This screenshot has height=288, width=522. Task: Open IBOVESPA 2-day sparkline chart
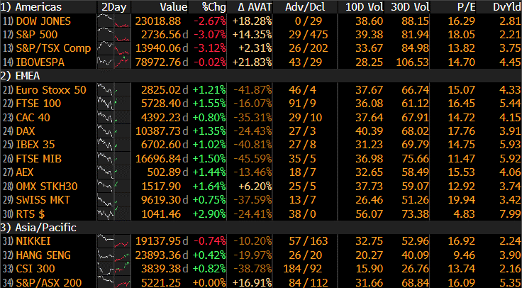pyautogui.click(x=113, y=62)
